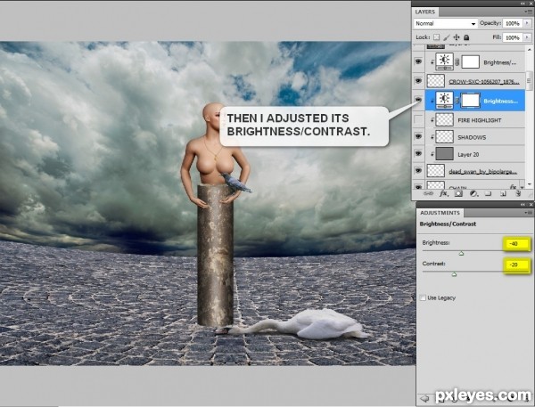Delete layer using trash icon
The height and width of the screenshot is (407, 535).
click(518, 193)
